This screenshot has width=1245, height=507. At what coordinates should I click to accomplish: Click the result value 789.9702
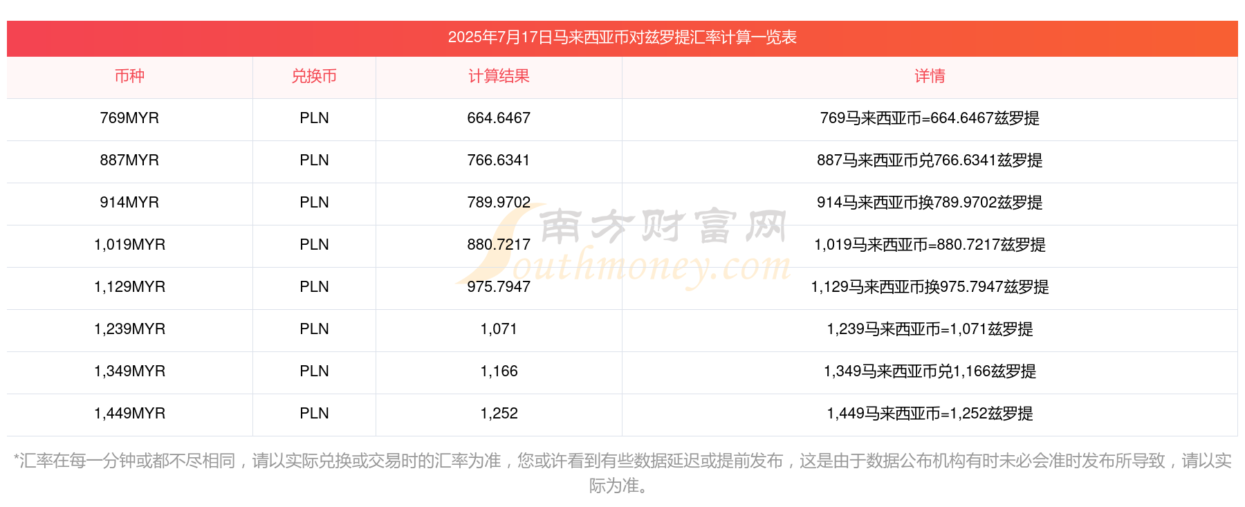click(499, 203)
